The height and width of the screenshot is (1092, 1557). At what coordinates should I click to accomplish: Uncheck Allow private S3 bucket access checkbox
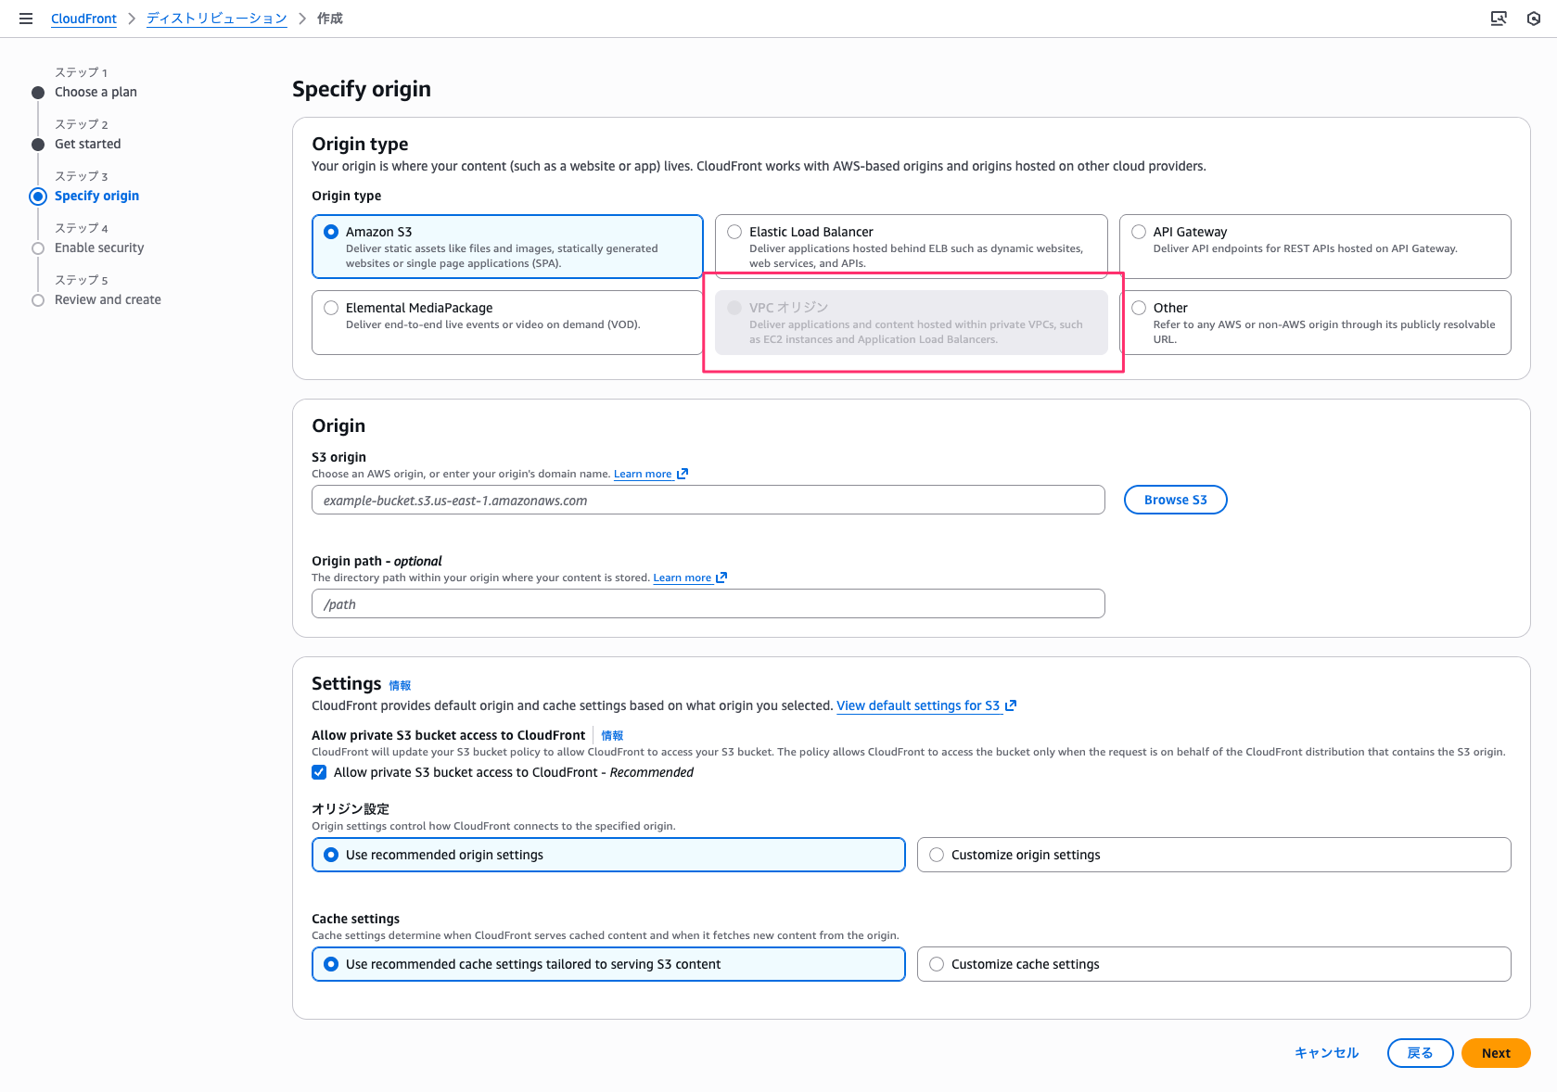(x=319, y=773)
